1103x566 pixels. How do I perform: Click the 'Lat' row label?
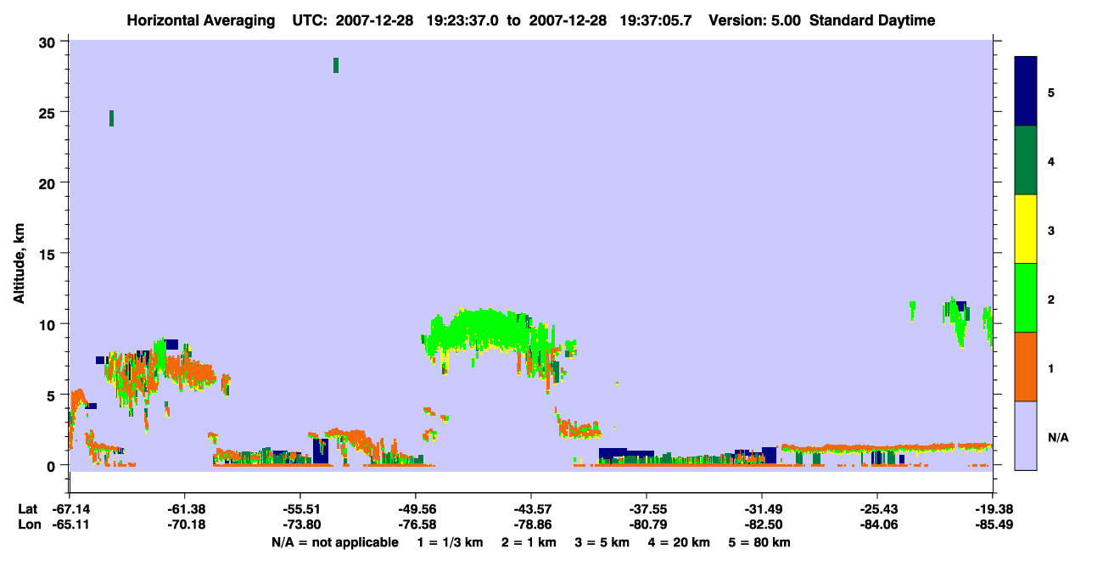(28, 509)
